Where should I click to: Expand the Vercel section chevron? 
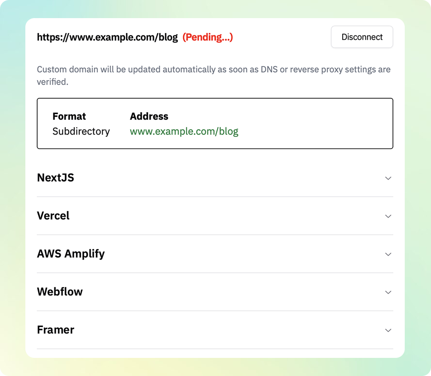(x=388, y=216)
